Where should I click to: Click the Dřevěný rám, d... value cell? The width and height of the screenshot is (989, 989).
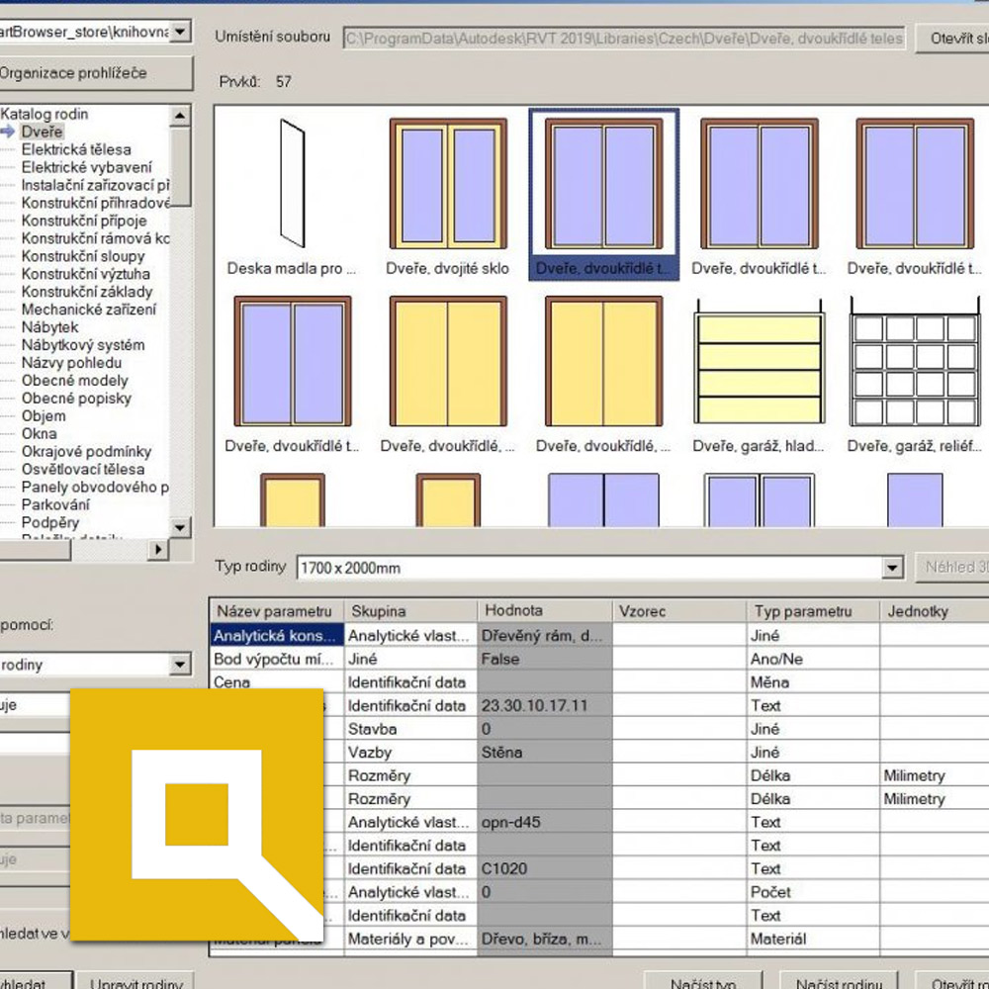(544, 635)
